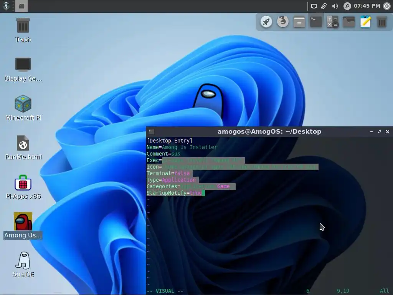Screen dimensions: 393x295
Task: Click the 'Icon=' line in the editor
Action: pyautogui.click(x=232, y=167)
